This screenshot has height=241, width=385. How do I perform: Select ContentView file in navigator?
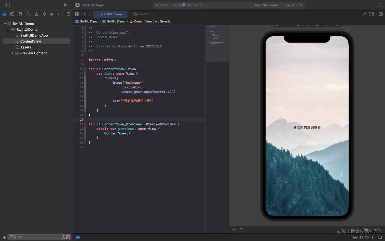tap(36, 41)
